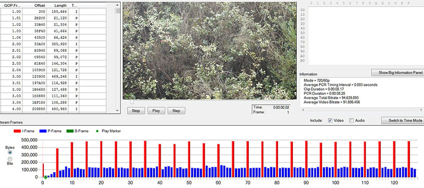Click the Information panel left scroll arrow
424x188 pixels.
(303, 110)
